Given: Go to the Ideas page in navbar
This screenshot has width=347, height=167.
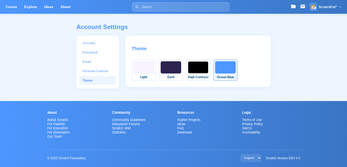Looking at the screenshot, I should pyautogui.click(x=49, y=7).
